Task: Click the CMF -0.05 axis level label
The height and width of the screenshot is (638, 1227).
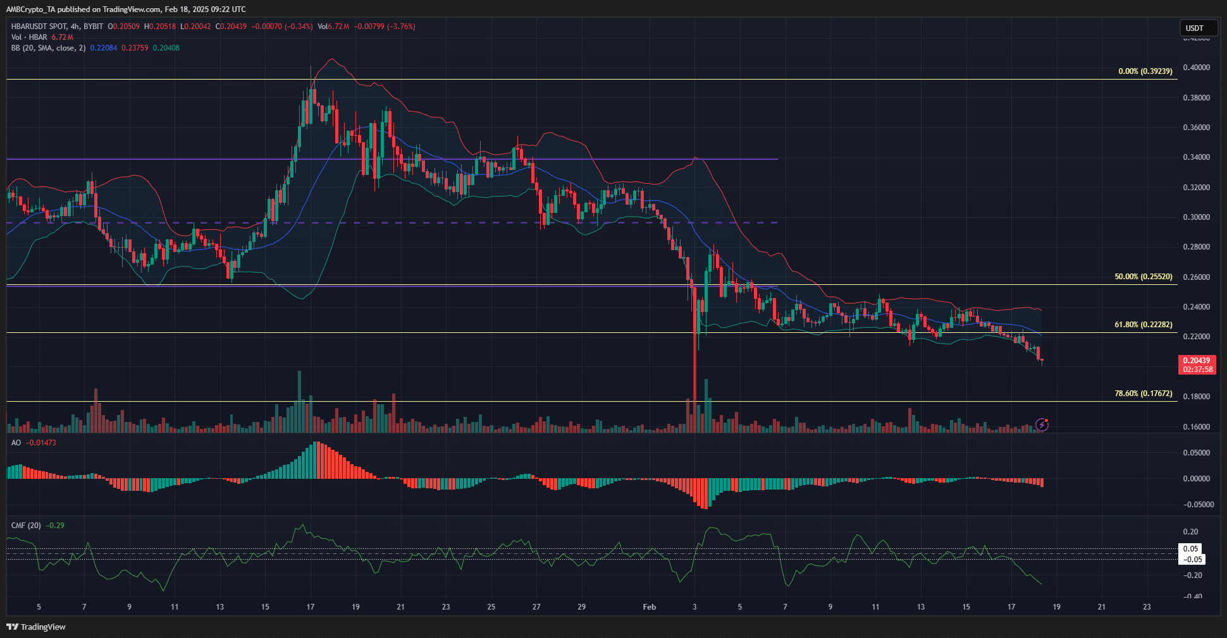Action: tap(1192, 560)
